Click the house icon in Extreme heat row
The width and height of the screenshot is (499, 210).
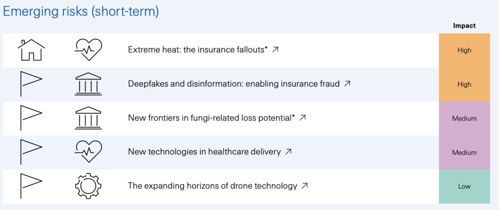(x=31, y=50)
